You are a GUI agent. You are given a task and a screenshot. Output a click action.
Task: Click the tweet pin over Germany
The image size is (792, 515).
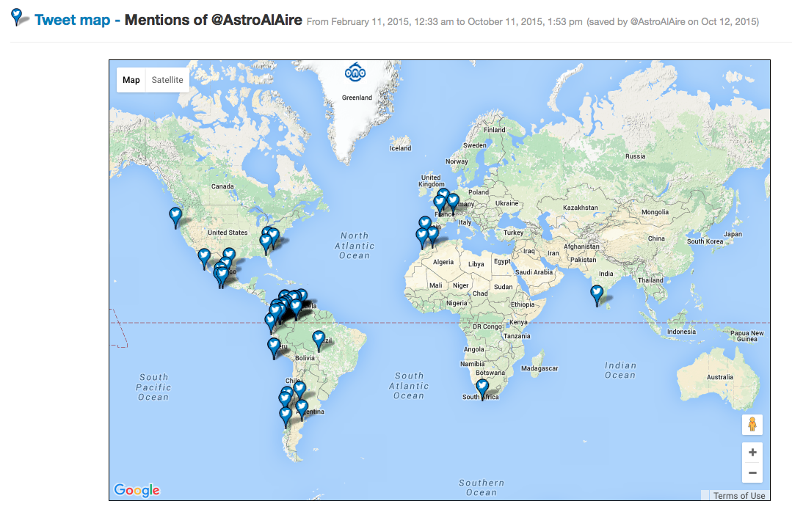coord(452,200)
